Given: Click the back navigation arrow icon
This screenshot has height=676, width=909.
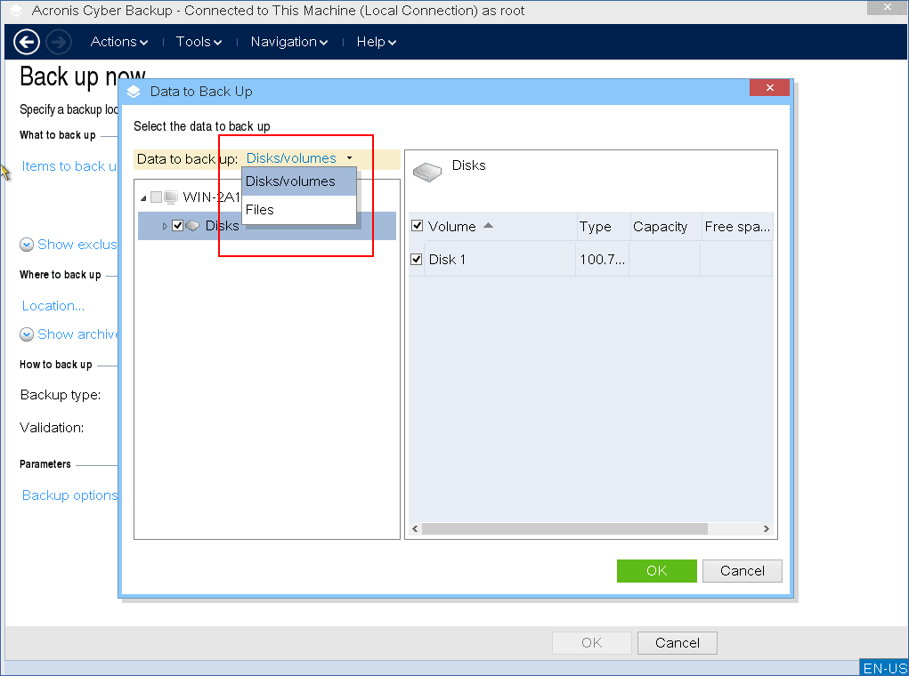Looking at the screenshot, I should point(26,42).
